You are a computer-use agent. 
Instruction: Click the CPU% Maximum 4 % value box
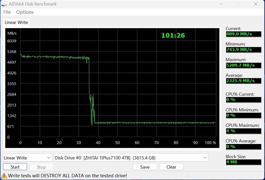tap(243, 131)
